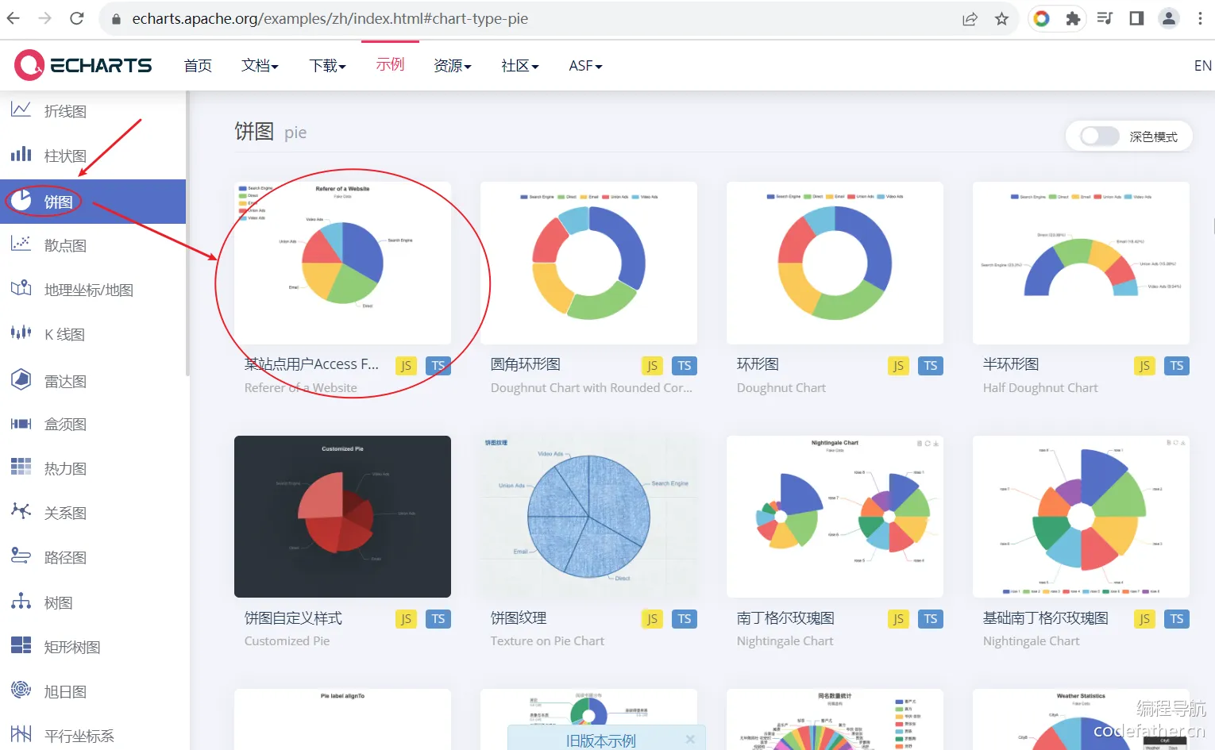Toggle the 深色模式 dark mode switch
Viewport: 1215px width, 750px height.
point(1100,136)
